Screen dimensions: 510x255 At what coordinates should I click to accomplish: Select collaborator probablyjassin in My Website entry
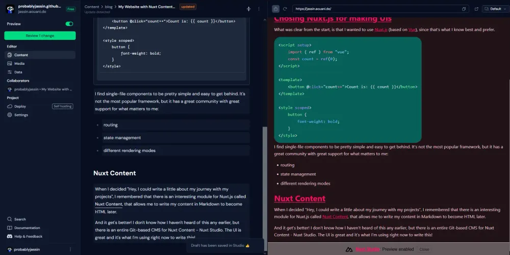[x=40, y=89]
